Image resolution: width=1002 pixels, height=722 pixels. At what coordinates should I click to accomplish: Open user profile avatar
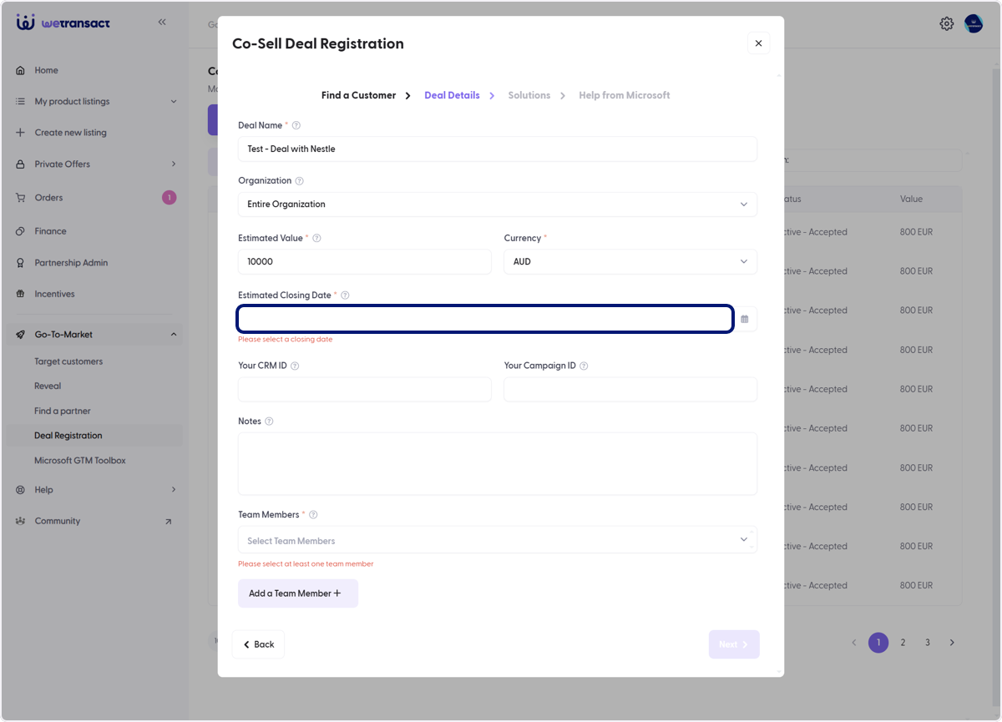974,23
